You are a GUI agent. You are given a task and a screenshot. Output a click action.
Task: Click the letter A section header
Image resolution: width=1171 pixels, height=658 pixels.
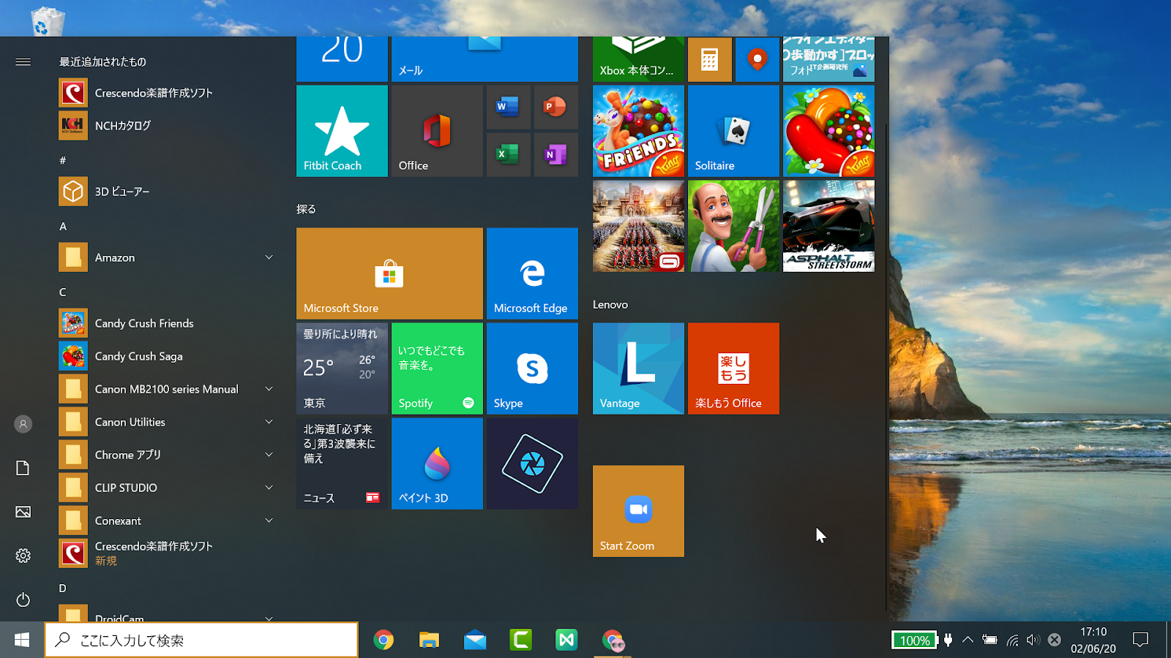point(63,227)
